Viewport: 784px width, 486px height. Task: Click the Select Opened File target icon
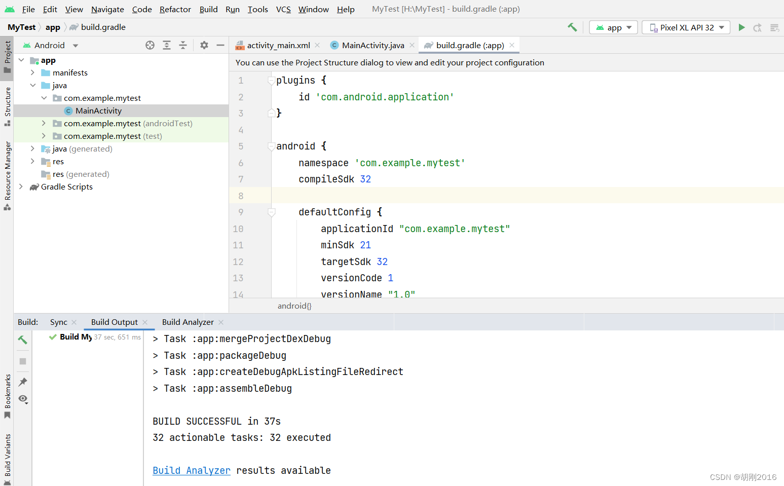pos(150,45)
